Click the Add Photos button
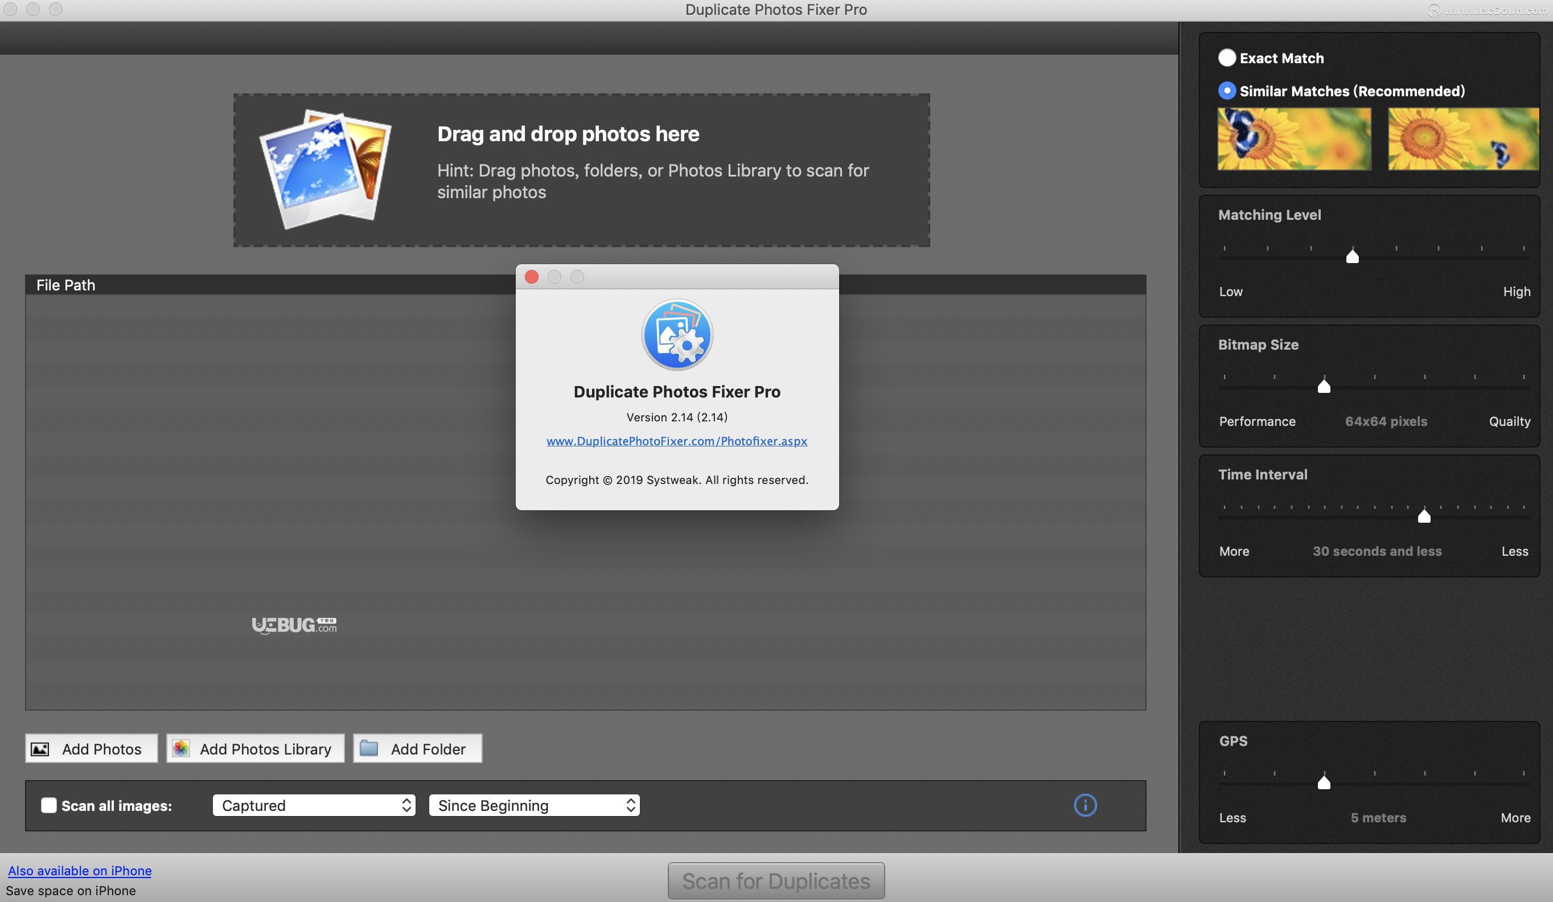This screenshot has width=1553, height=902. coord(91,748)
